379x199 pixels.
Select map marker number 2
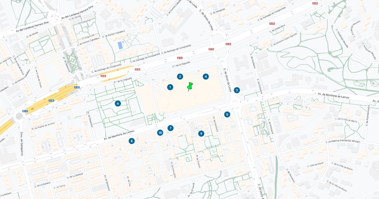coord(180,76)
